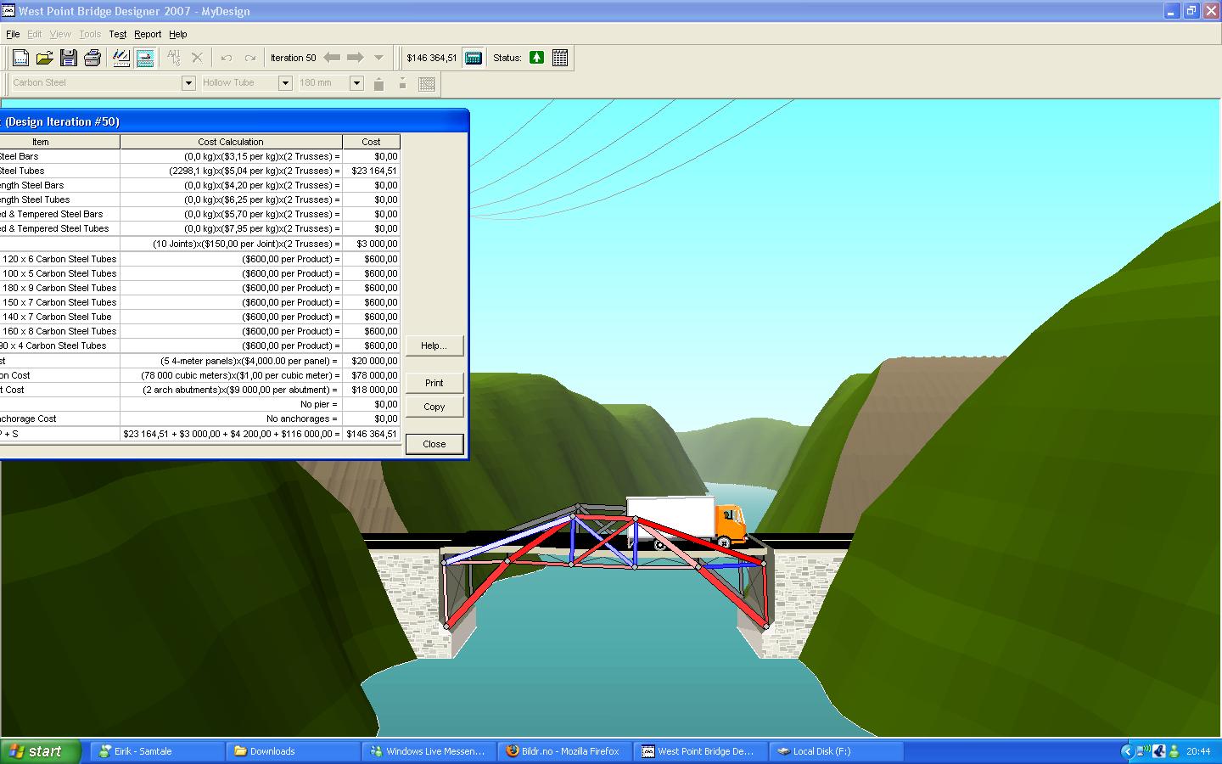Switch to Downloads taskbar window
This screenshot has height=764, width=1222.
293,751
